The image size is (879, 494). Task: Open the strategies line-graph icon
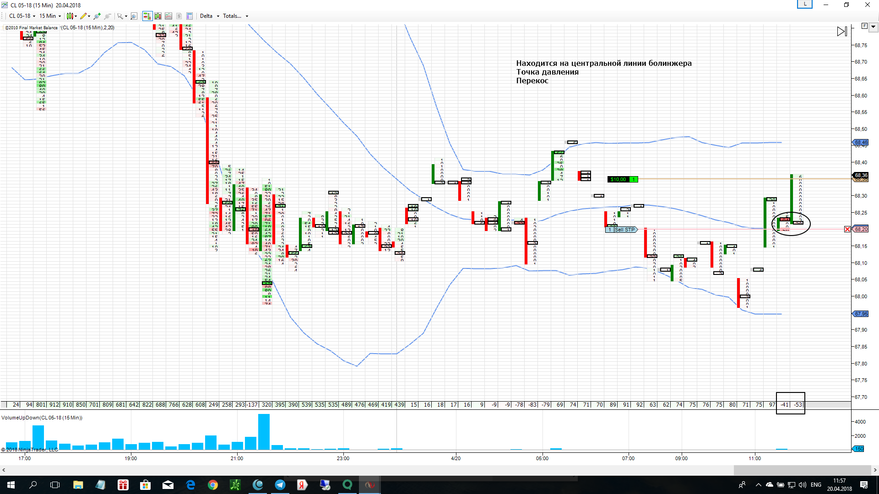(168, 16)
